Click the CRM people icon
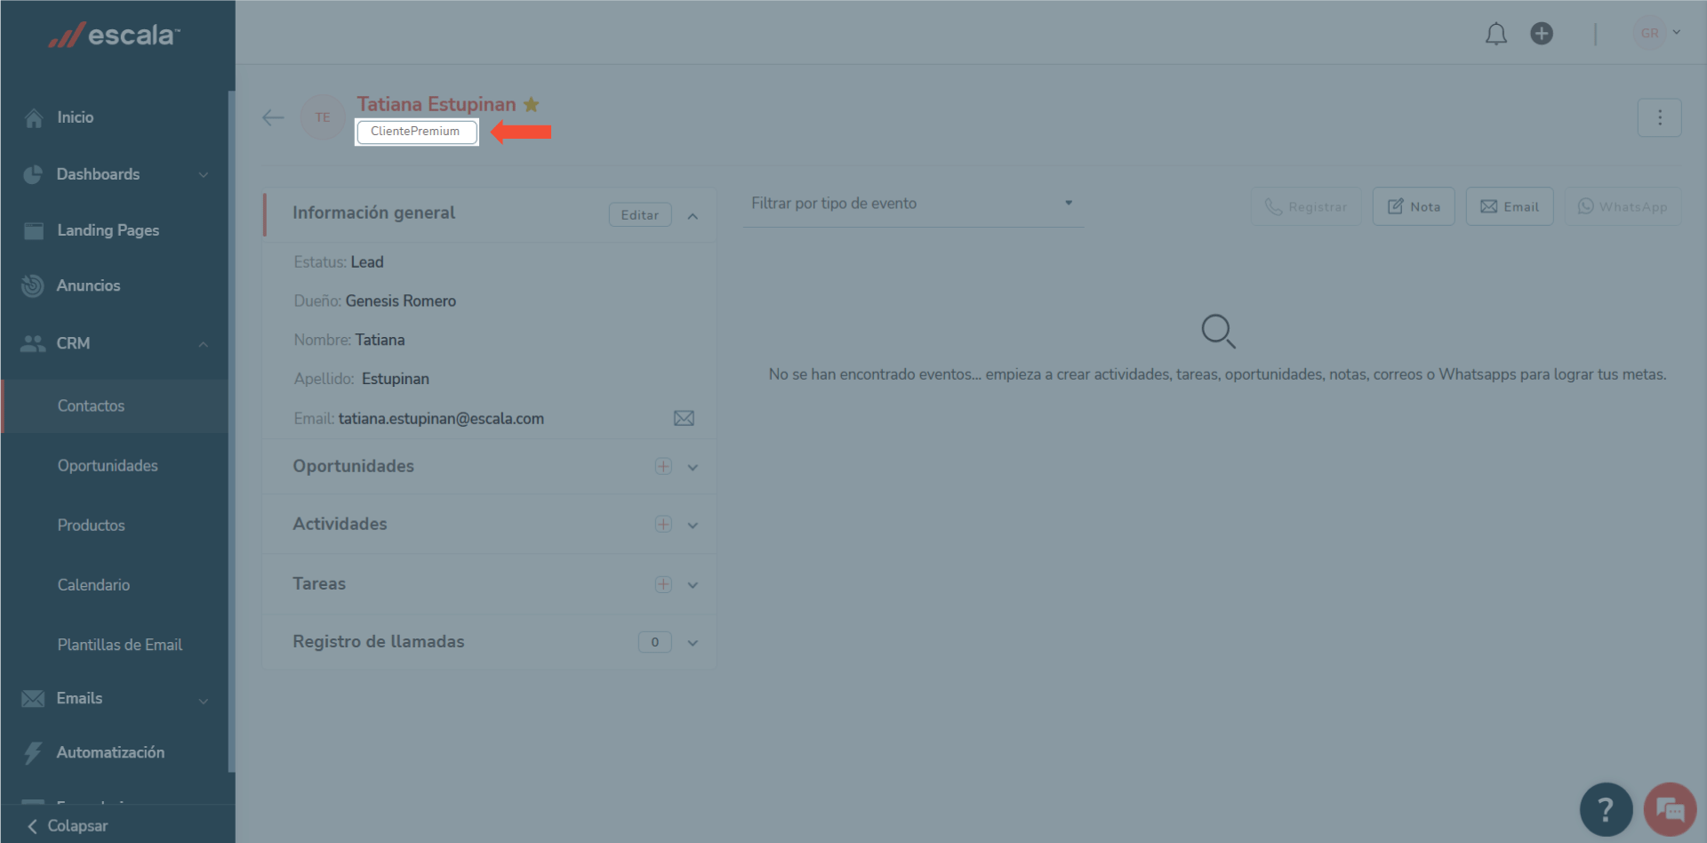Viewport: 1707px width, 843px height. (x=33, y=343)
